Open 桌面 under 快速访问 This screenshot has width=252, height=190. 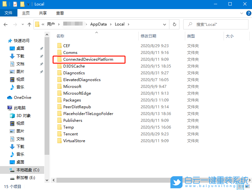coord(17,48)
